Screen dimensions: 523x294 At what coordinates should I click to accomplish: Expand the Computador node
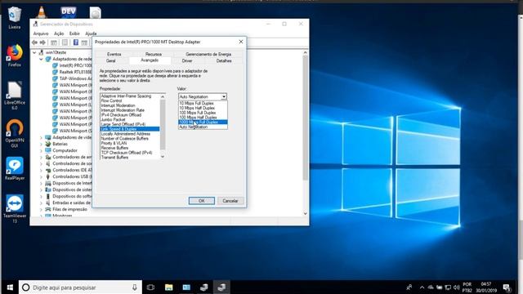pyautogui.click(x=41, y=150)
